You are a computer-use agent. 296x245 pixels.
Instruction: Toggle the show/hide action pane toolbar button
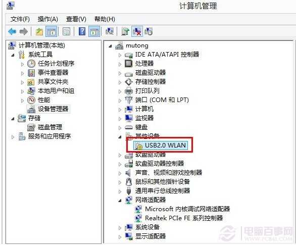(94, 31)
